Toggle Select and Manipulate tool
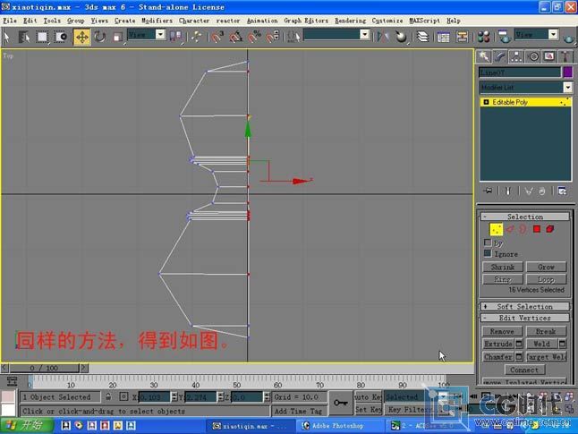Screen dimensions: 578x434 [x=196, y=37]
